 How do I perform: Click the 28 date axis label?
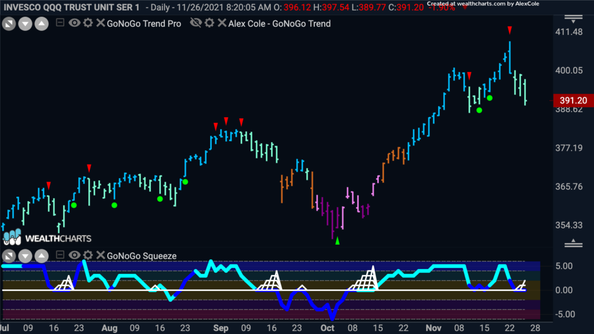pyautogui.click(x=535, y=328)
